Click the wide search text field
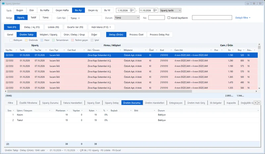 [x=212, y=18]
